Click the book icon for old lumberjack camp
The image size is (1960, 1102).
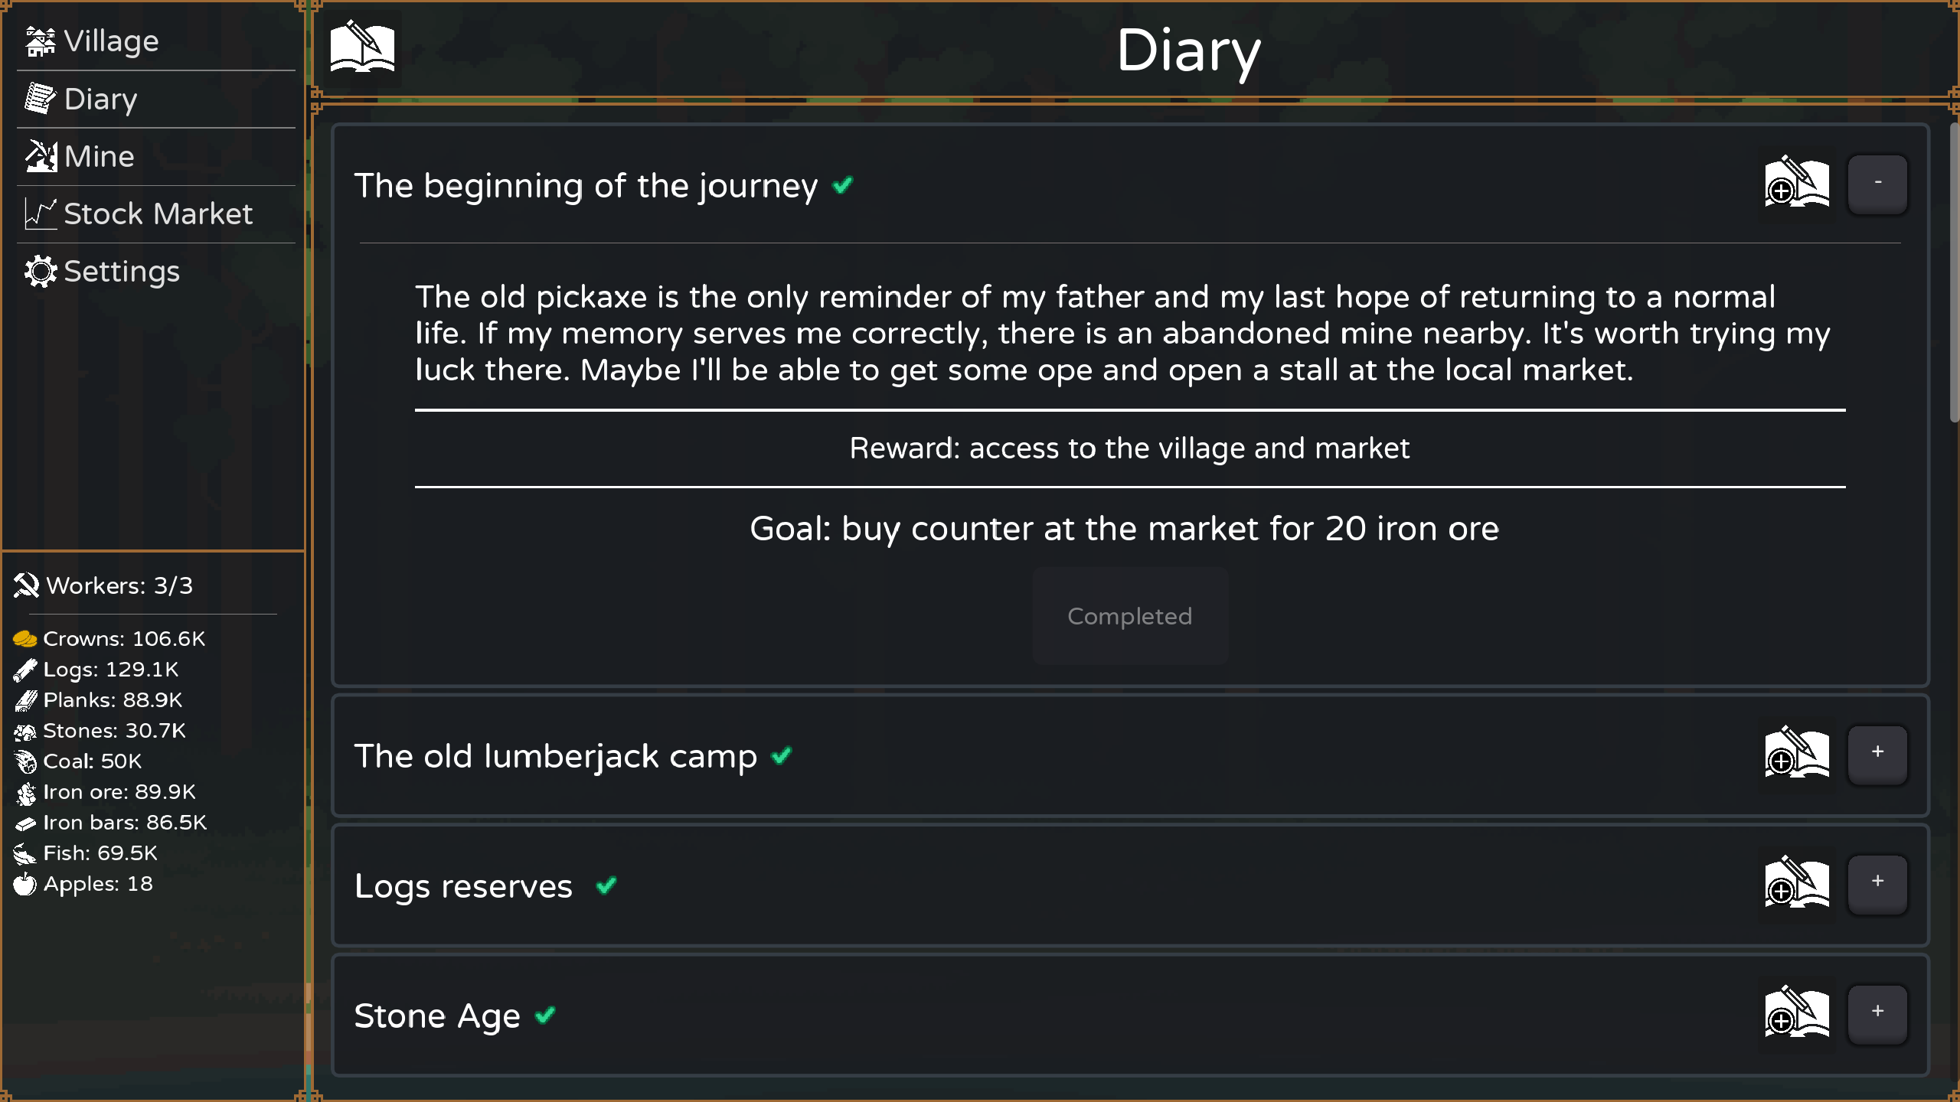[x=1797, y=753]
